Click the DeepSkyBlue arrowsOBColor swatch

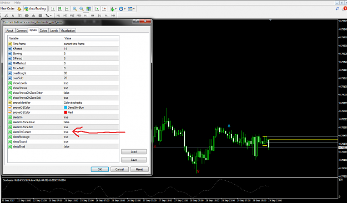click(x=66, y=108)
